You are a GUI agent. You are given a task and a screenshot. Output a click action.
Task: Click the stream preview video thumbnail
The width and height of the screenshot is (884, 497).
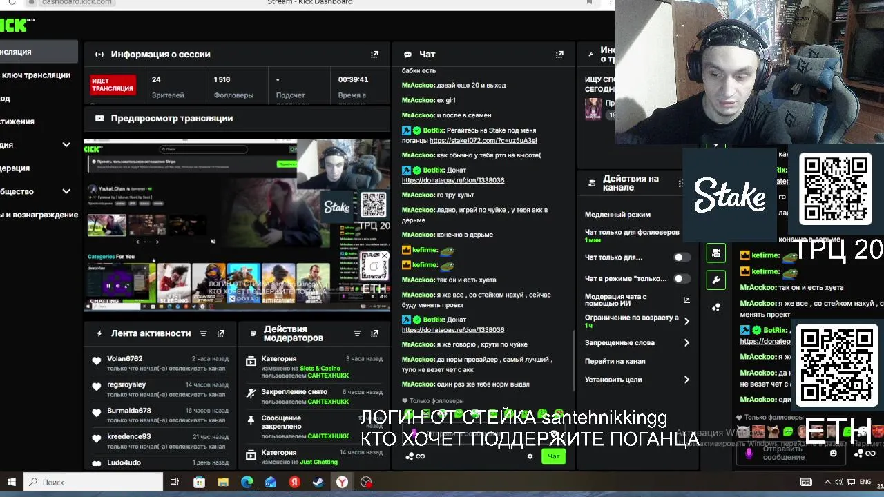click(x=237, y=225)
